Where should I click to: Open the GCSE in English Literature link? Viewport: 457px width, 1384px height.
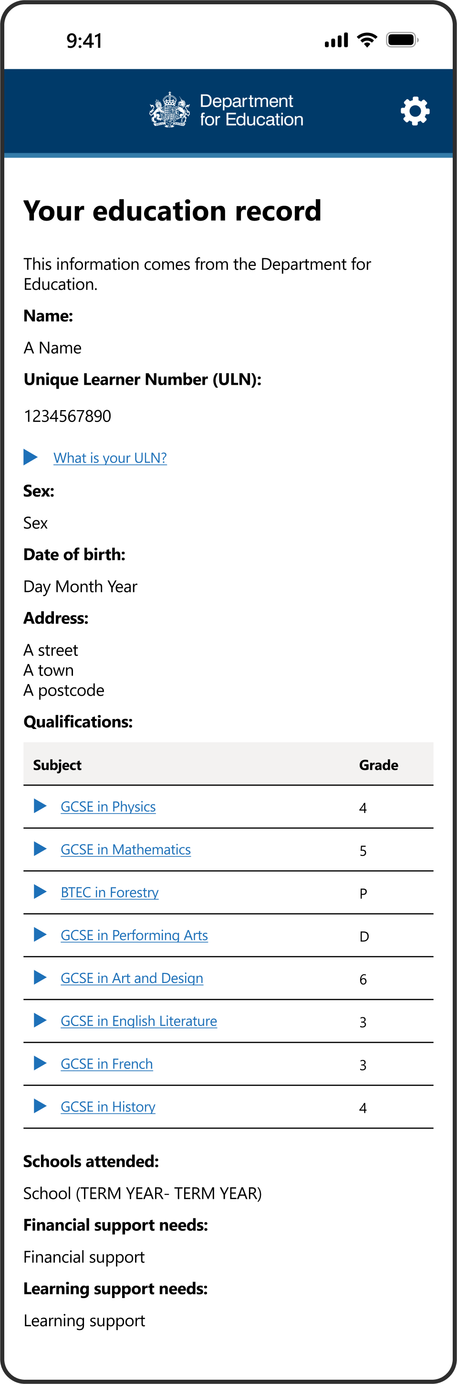pos(138,1021)
